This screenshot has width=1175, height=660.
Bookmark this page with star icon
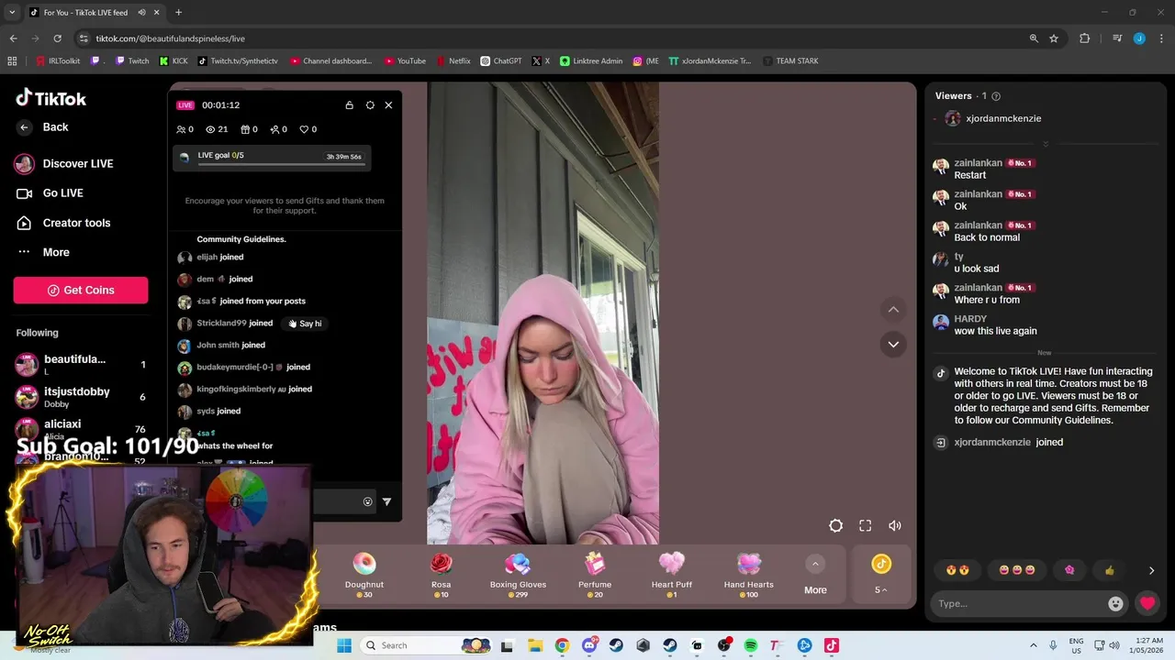pos(1054,38)
